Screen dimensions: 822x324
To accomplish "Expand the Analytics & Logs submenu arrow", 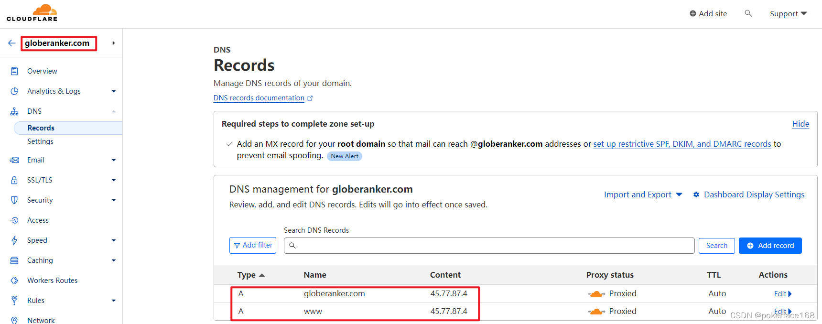I will [x=114, y=91].
